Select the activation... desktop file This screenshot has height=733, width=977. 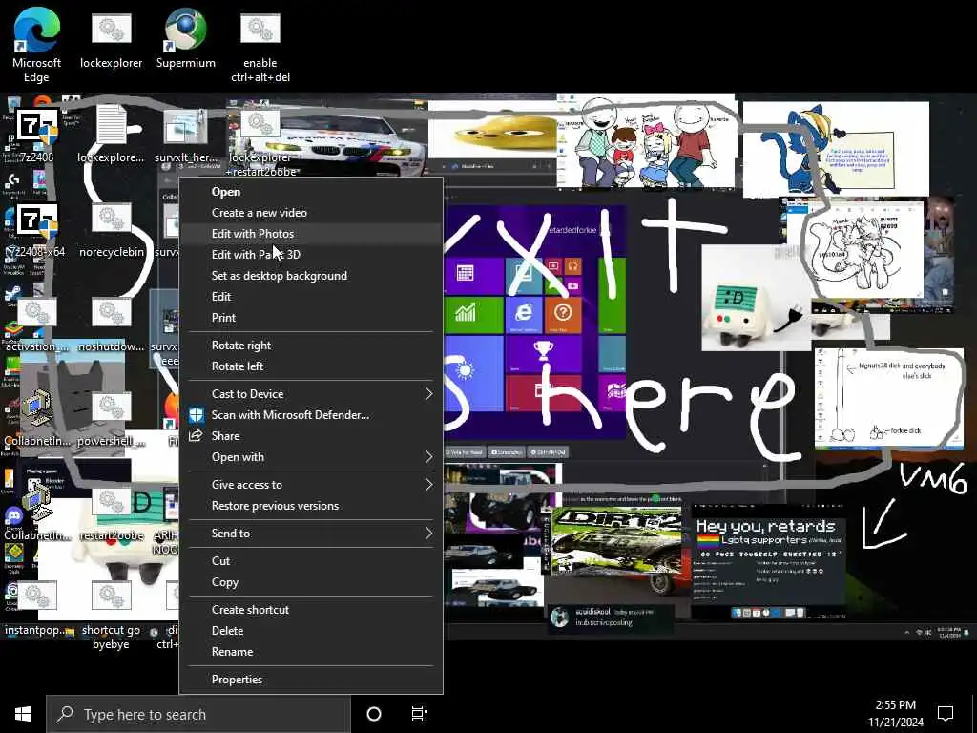pyautogui.click(x=37, y=325)
